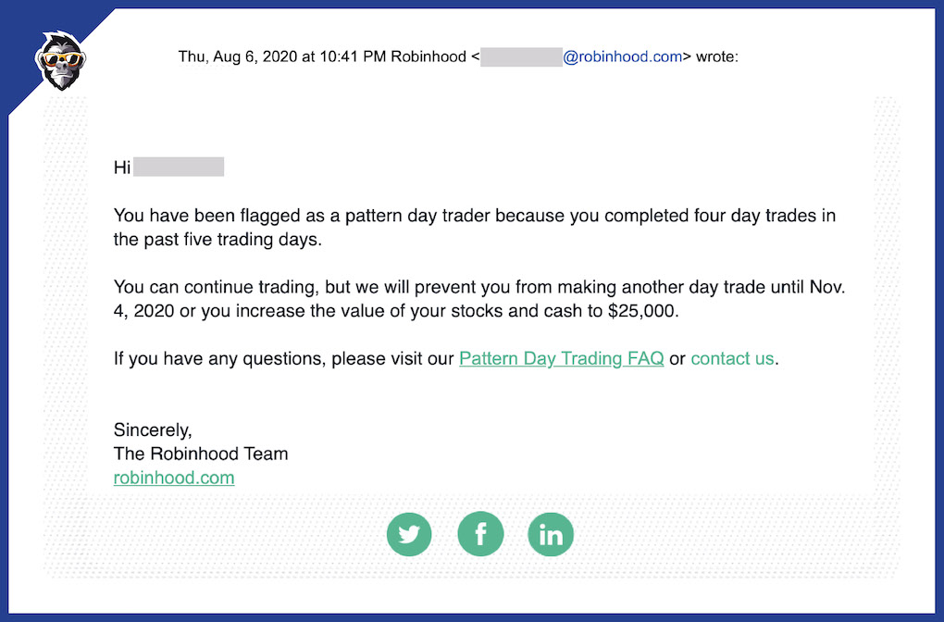The image size is (944, 622).
Task: Click the Sincerely, closing line
Action: pos(153,429)
